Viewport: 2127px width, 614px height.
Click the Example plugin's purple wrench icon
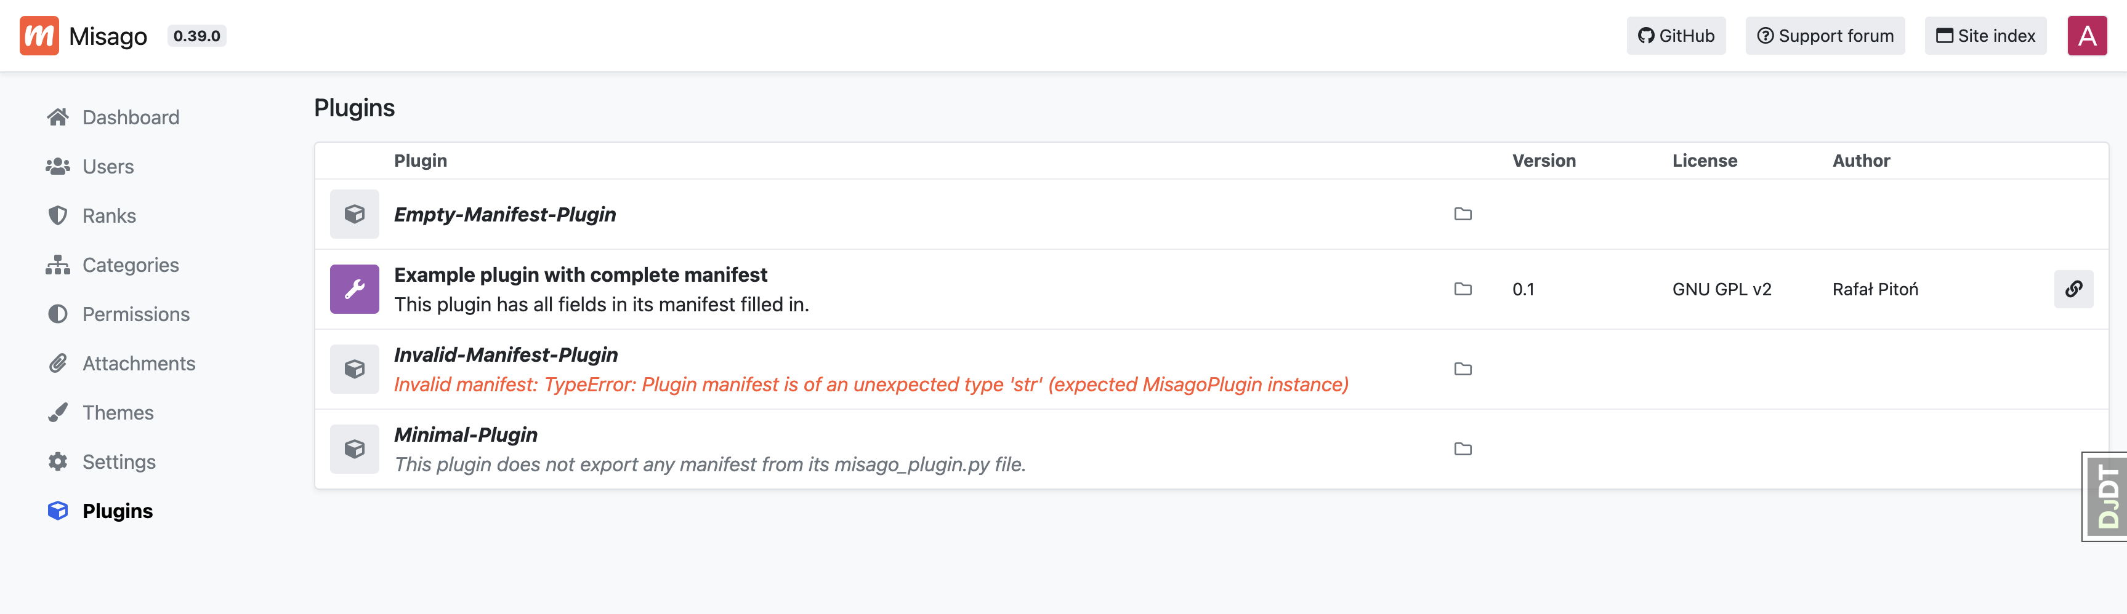(354, 289)
